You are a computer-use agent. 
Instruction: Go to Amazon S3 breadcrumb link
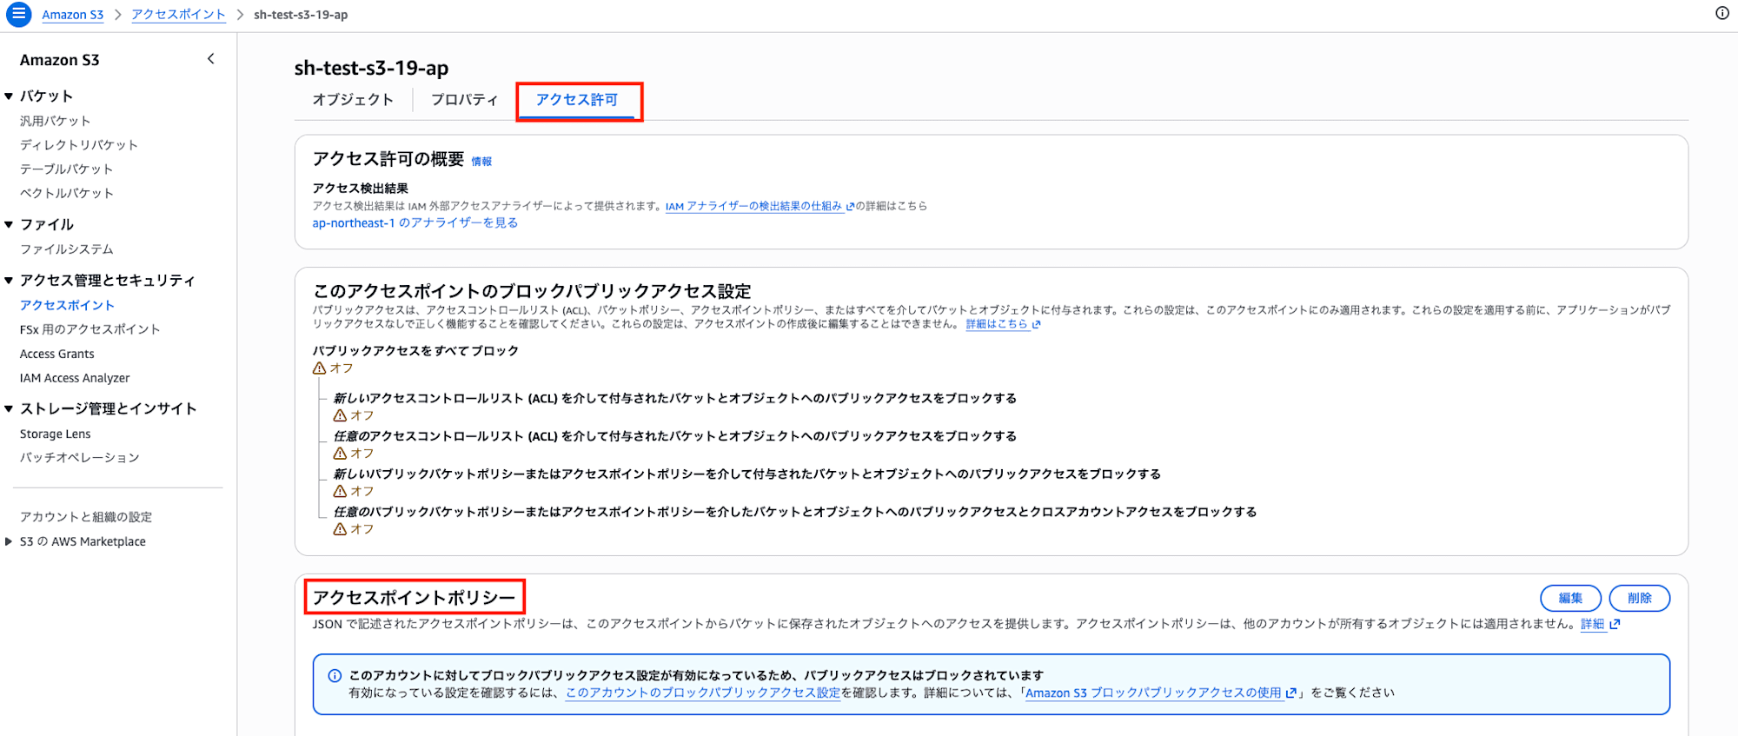(x=73, y=15)
